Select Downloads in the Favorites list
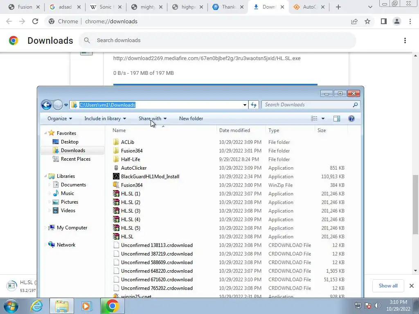 tap(73, 150)
